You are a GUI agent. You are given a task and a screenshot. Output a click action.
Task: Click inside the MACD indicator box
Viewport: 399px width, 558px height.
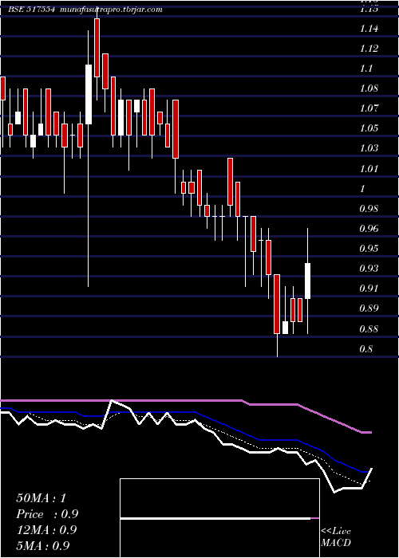pyautogui.click(x=219, y=518)
